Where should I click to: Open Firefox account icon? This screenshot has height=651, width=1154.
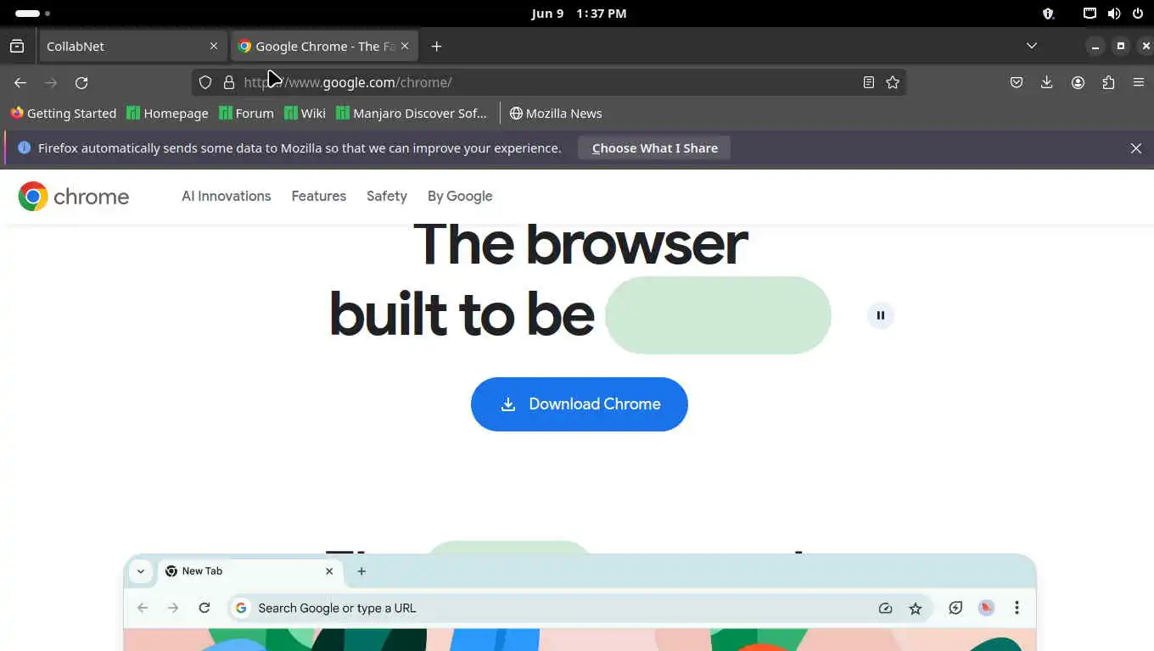tap(1078, 82)
